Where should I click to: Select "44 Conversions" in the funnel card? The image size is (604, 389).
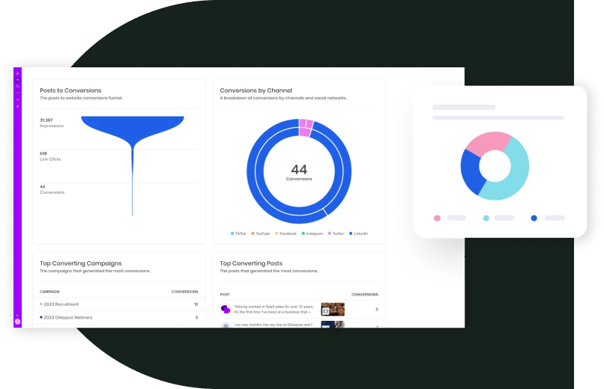pos(52,189)
